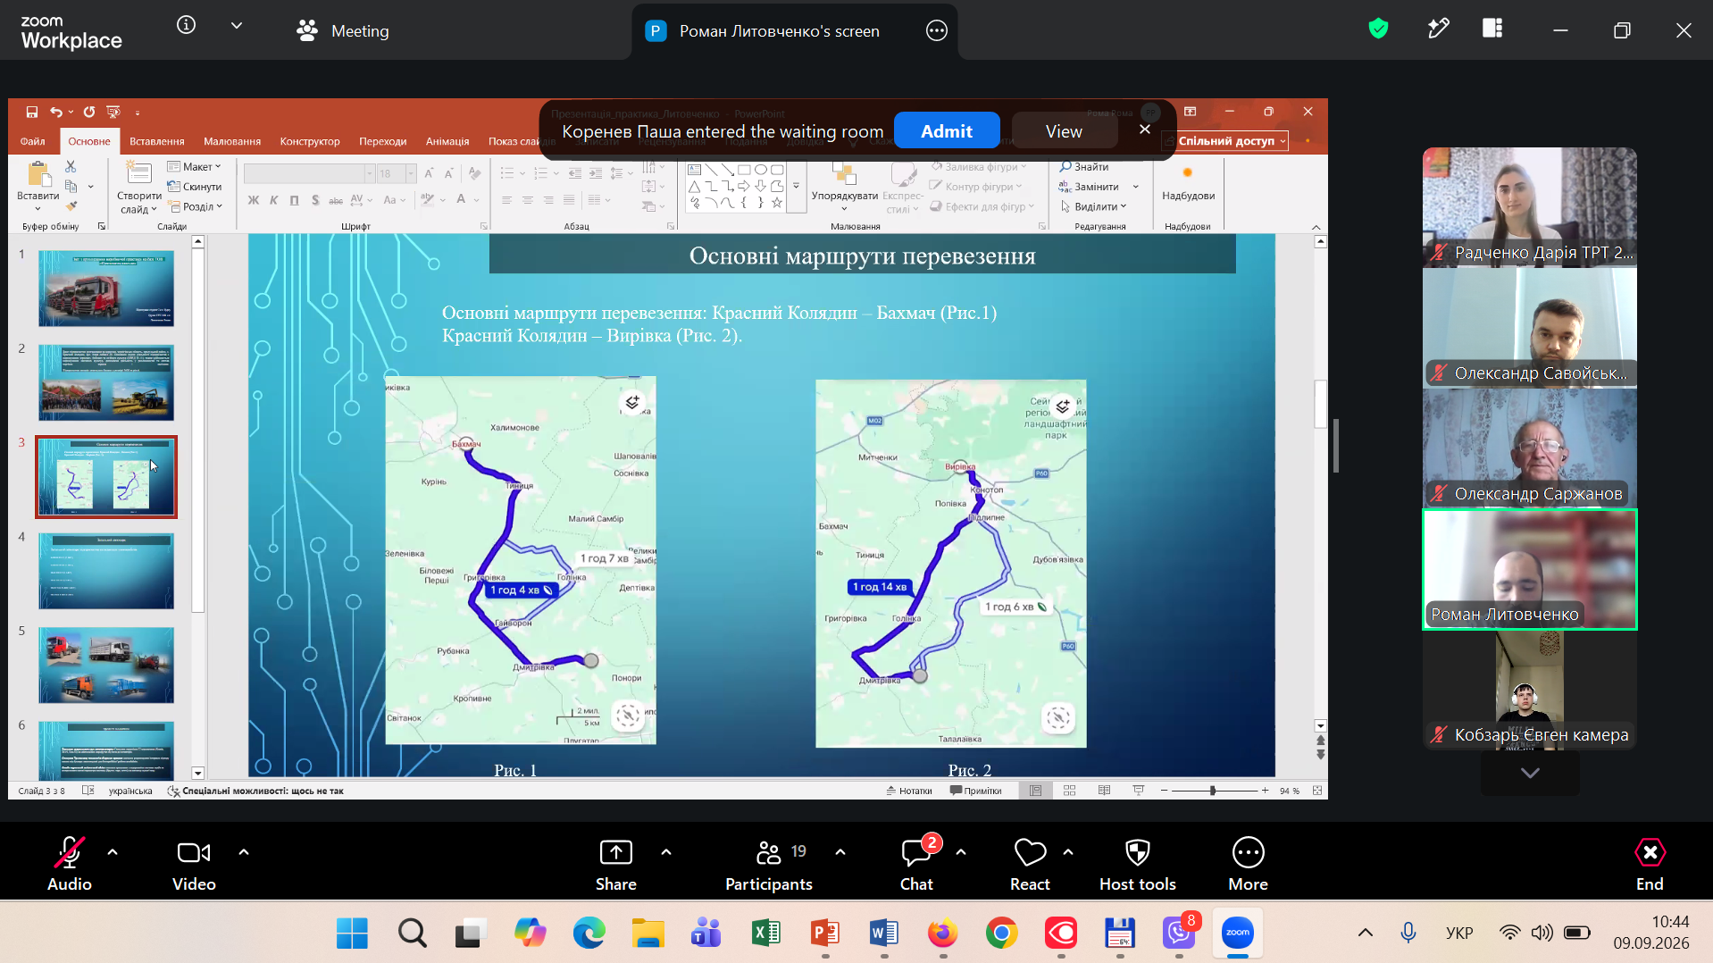Click the Share screen icon

(616, 853)
